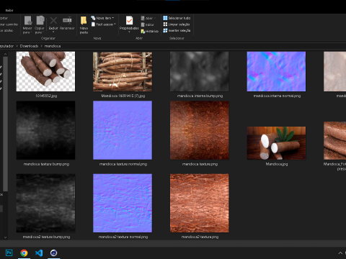Open dropdown arrow under Excluir
The image size is (346, 259).
(x=53, y=32)
